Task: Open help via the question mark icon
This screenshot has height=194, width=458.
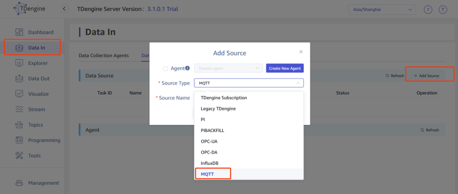Action: [x=428, y=9]
